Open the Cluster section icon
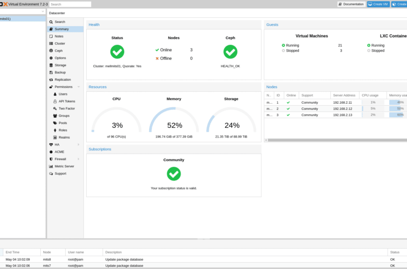This screenshot has width=407, height=269. point(51,44)
